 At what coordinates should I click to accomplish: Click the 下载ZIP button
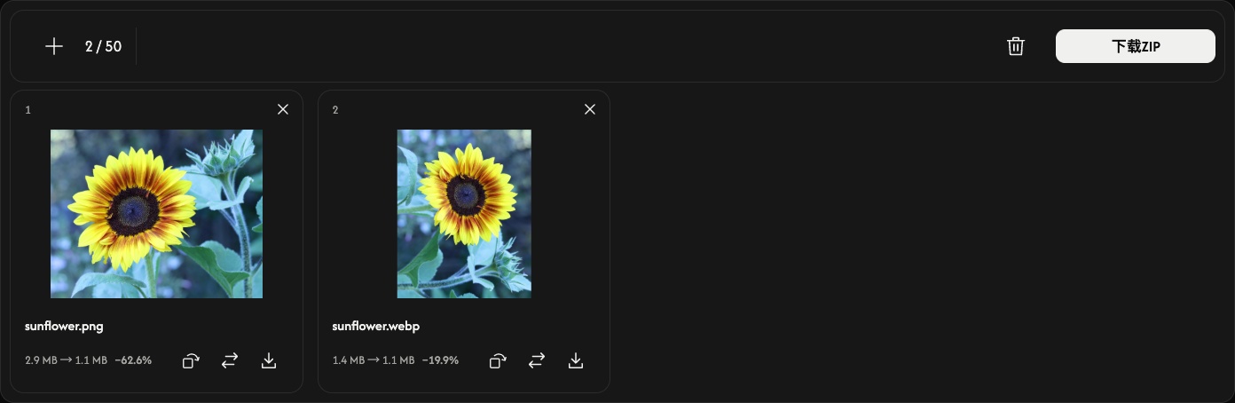pos(1135,46)
